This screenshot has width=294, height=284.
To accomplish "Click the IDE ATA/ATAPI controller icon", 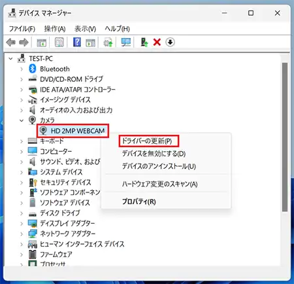I will coord(33,90).
